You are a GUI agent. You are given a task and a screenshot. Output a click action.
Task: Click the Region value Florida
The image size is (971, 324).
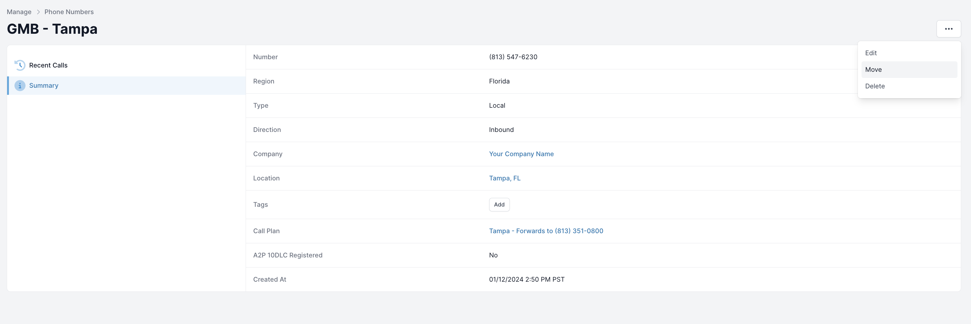pos(499,81)
